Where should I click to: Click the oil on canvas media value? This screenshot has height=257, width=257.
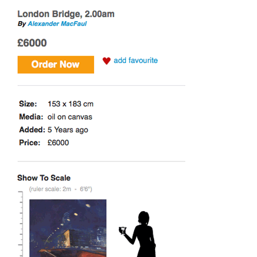(70, 117)
